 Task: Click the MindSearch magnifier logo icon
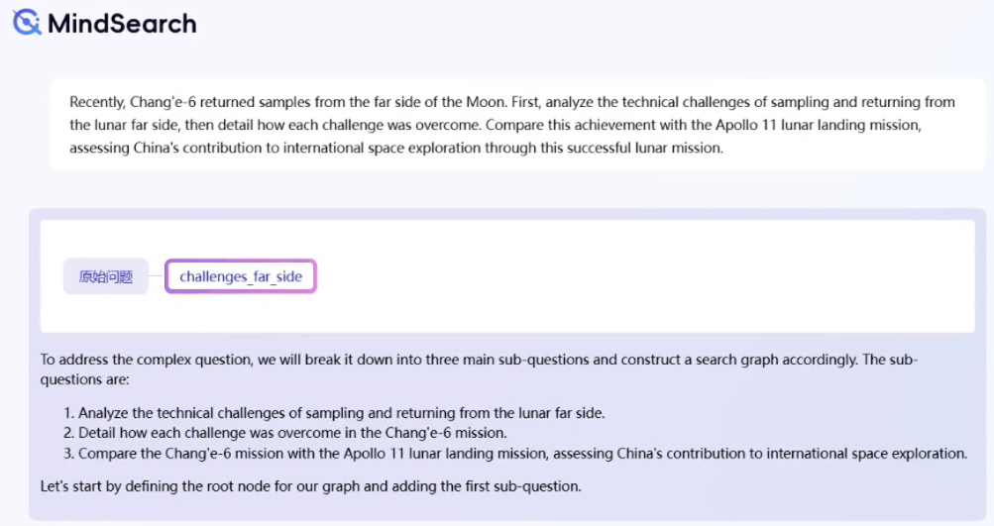(x=26, y=23)
